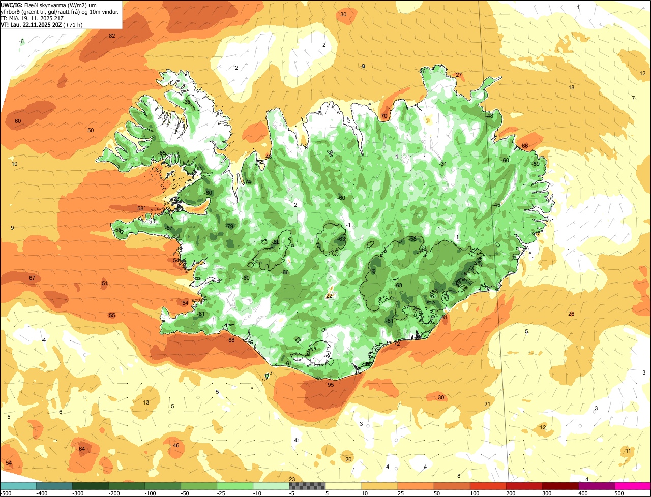Click the '-65' value in the Westfjords
This screenshot has width=651, height=497.
pyautogui.click(x=162, y=153)
